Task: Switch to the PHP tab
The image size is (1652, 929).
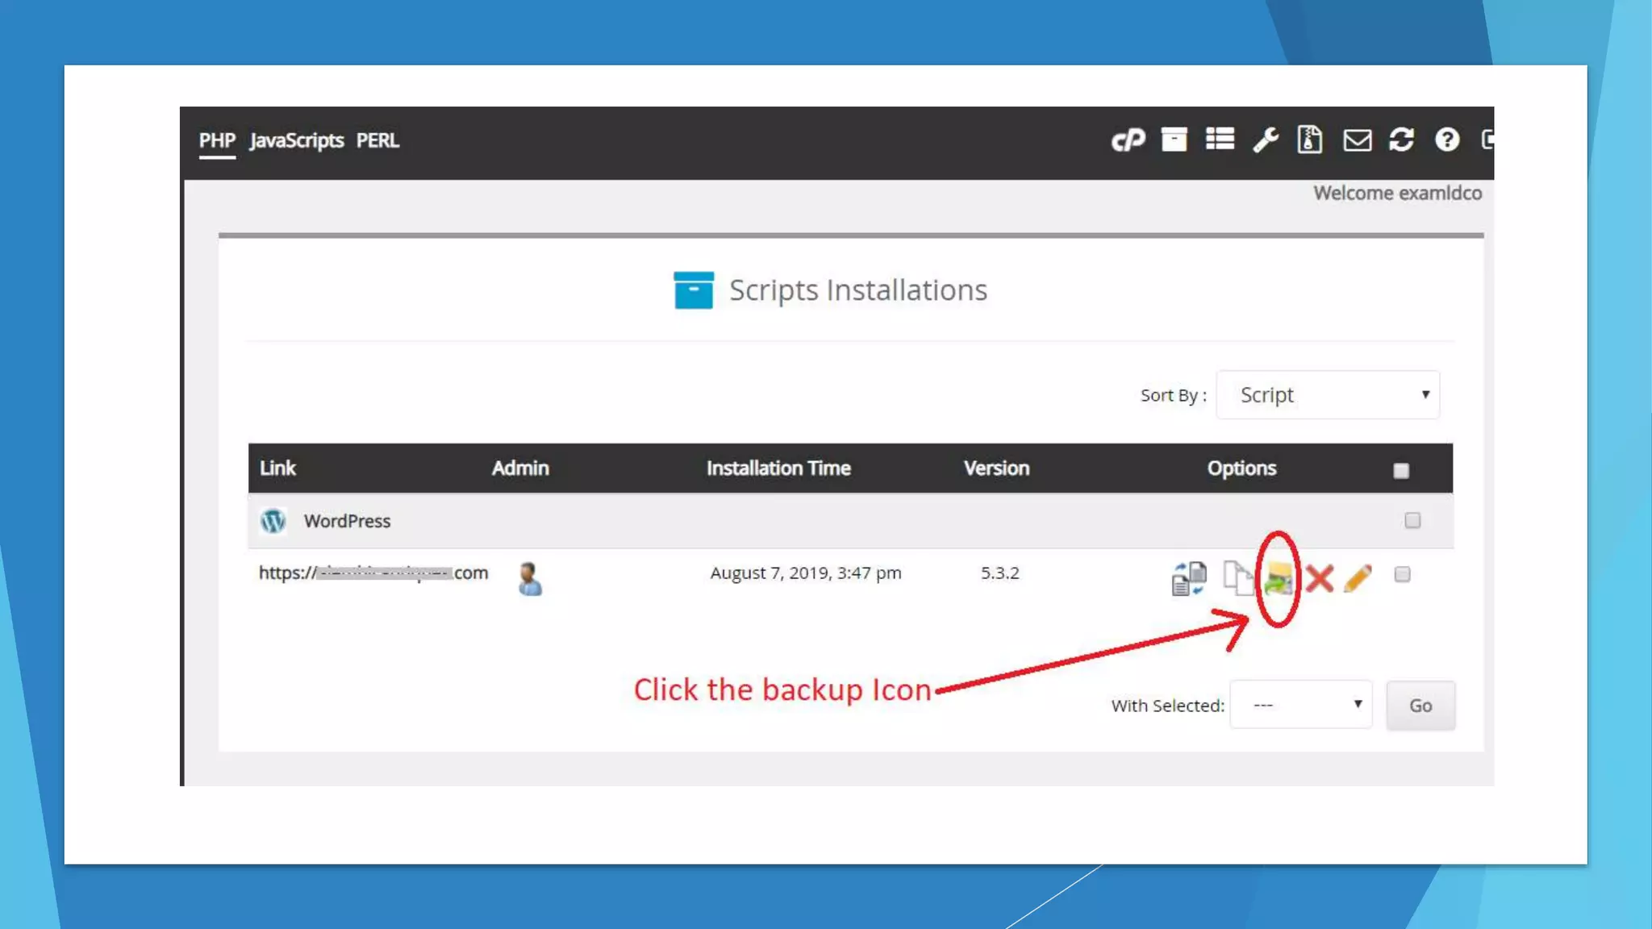Action: coord(217,140)
